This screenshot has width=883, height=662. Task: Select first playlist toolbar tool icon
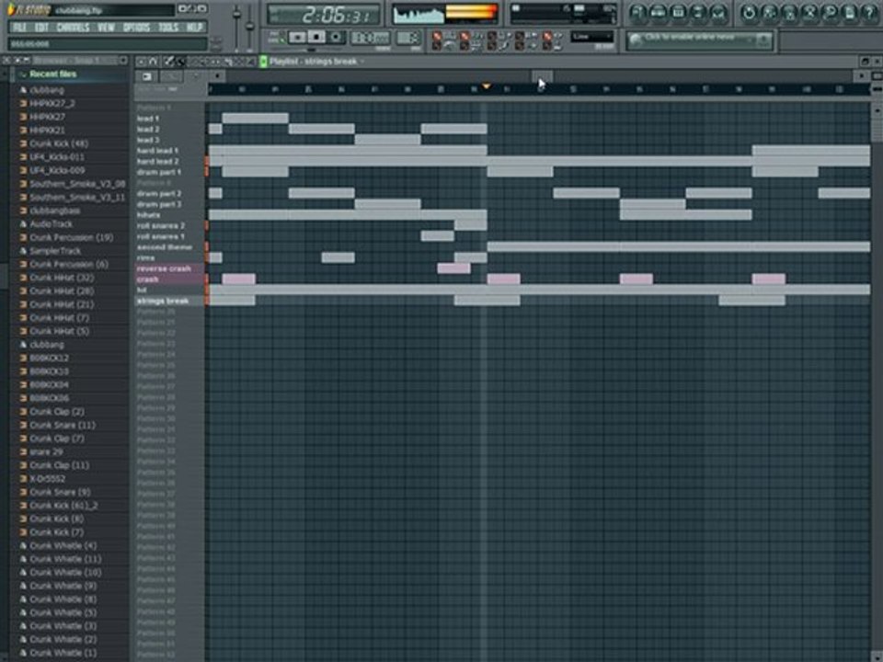142,62
